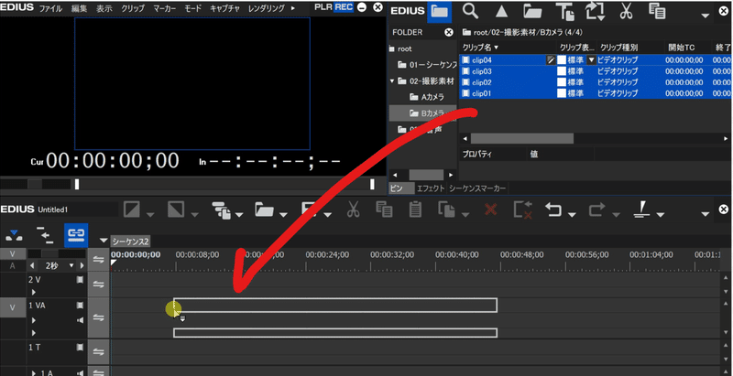Select the シーケンス2 timeline tab
The image size is (733, 376).
click(x=130, y=242)
